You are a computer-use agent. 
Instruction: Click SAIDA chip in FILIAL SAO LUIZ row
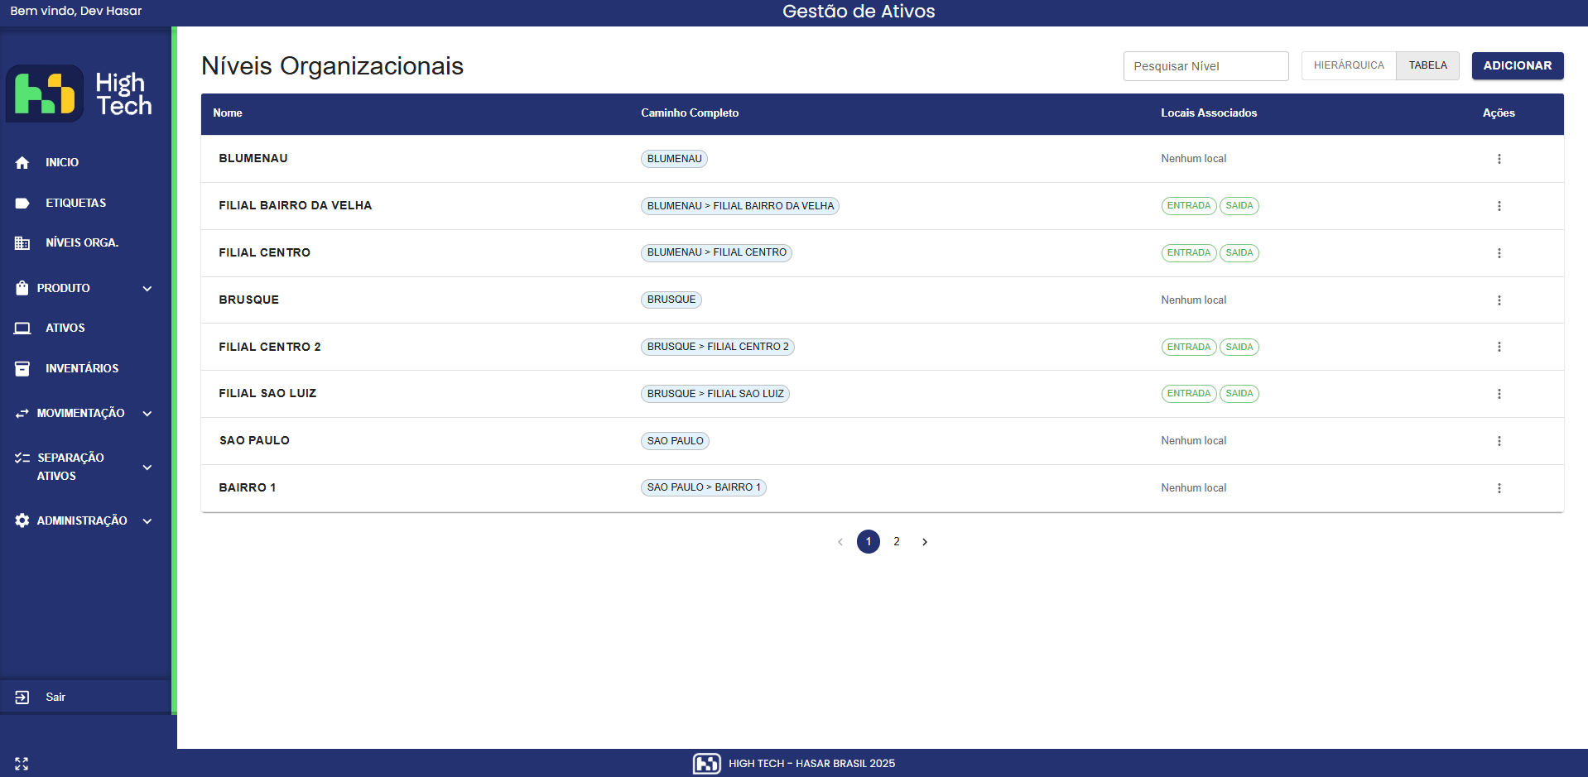1239,394
